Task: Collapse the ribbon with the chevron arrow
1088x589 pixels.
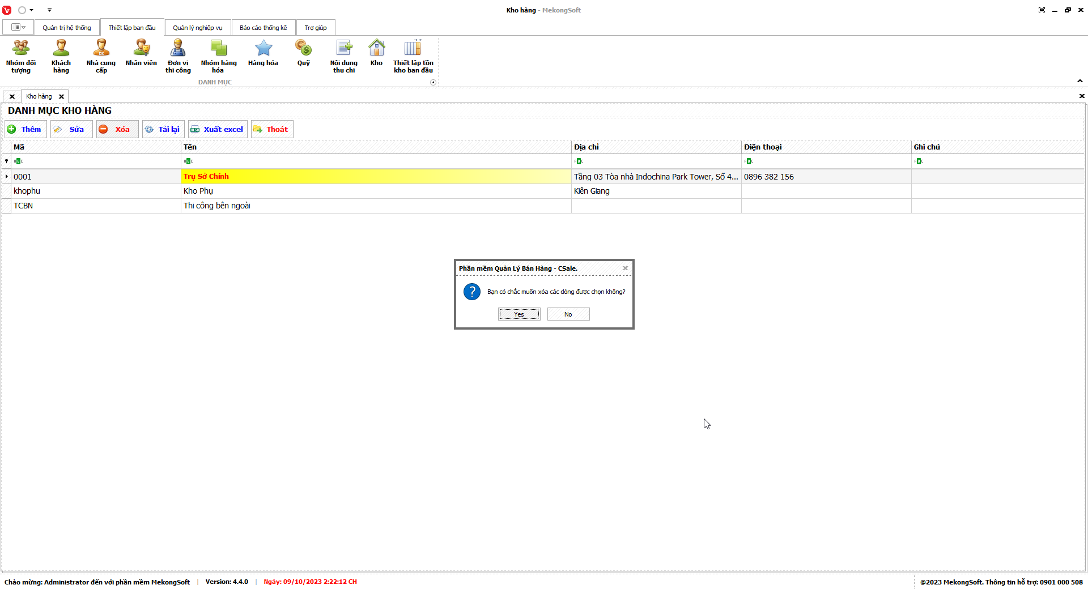Action: pyautogui.click(x=1080, y=81)
